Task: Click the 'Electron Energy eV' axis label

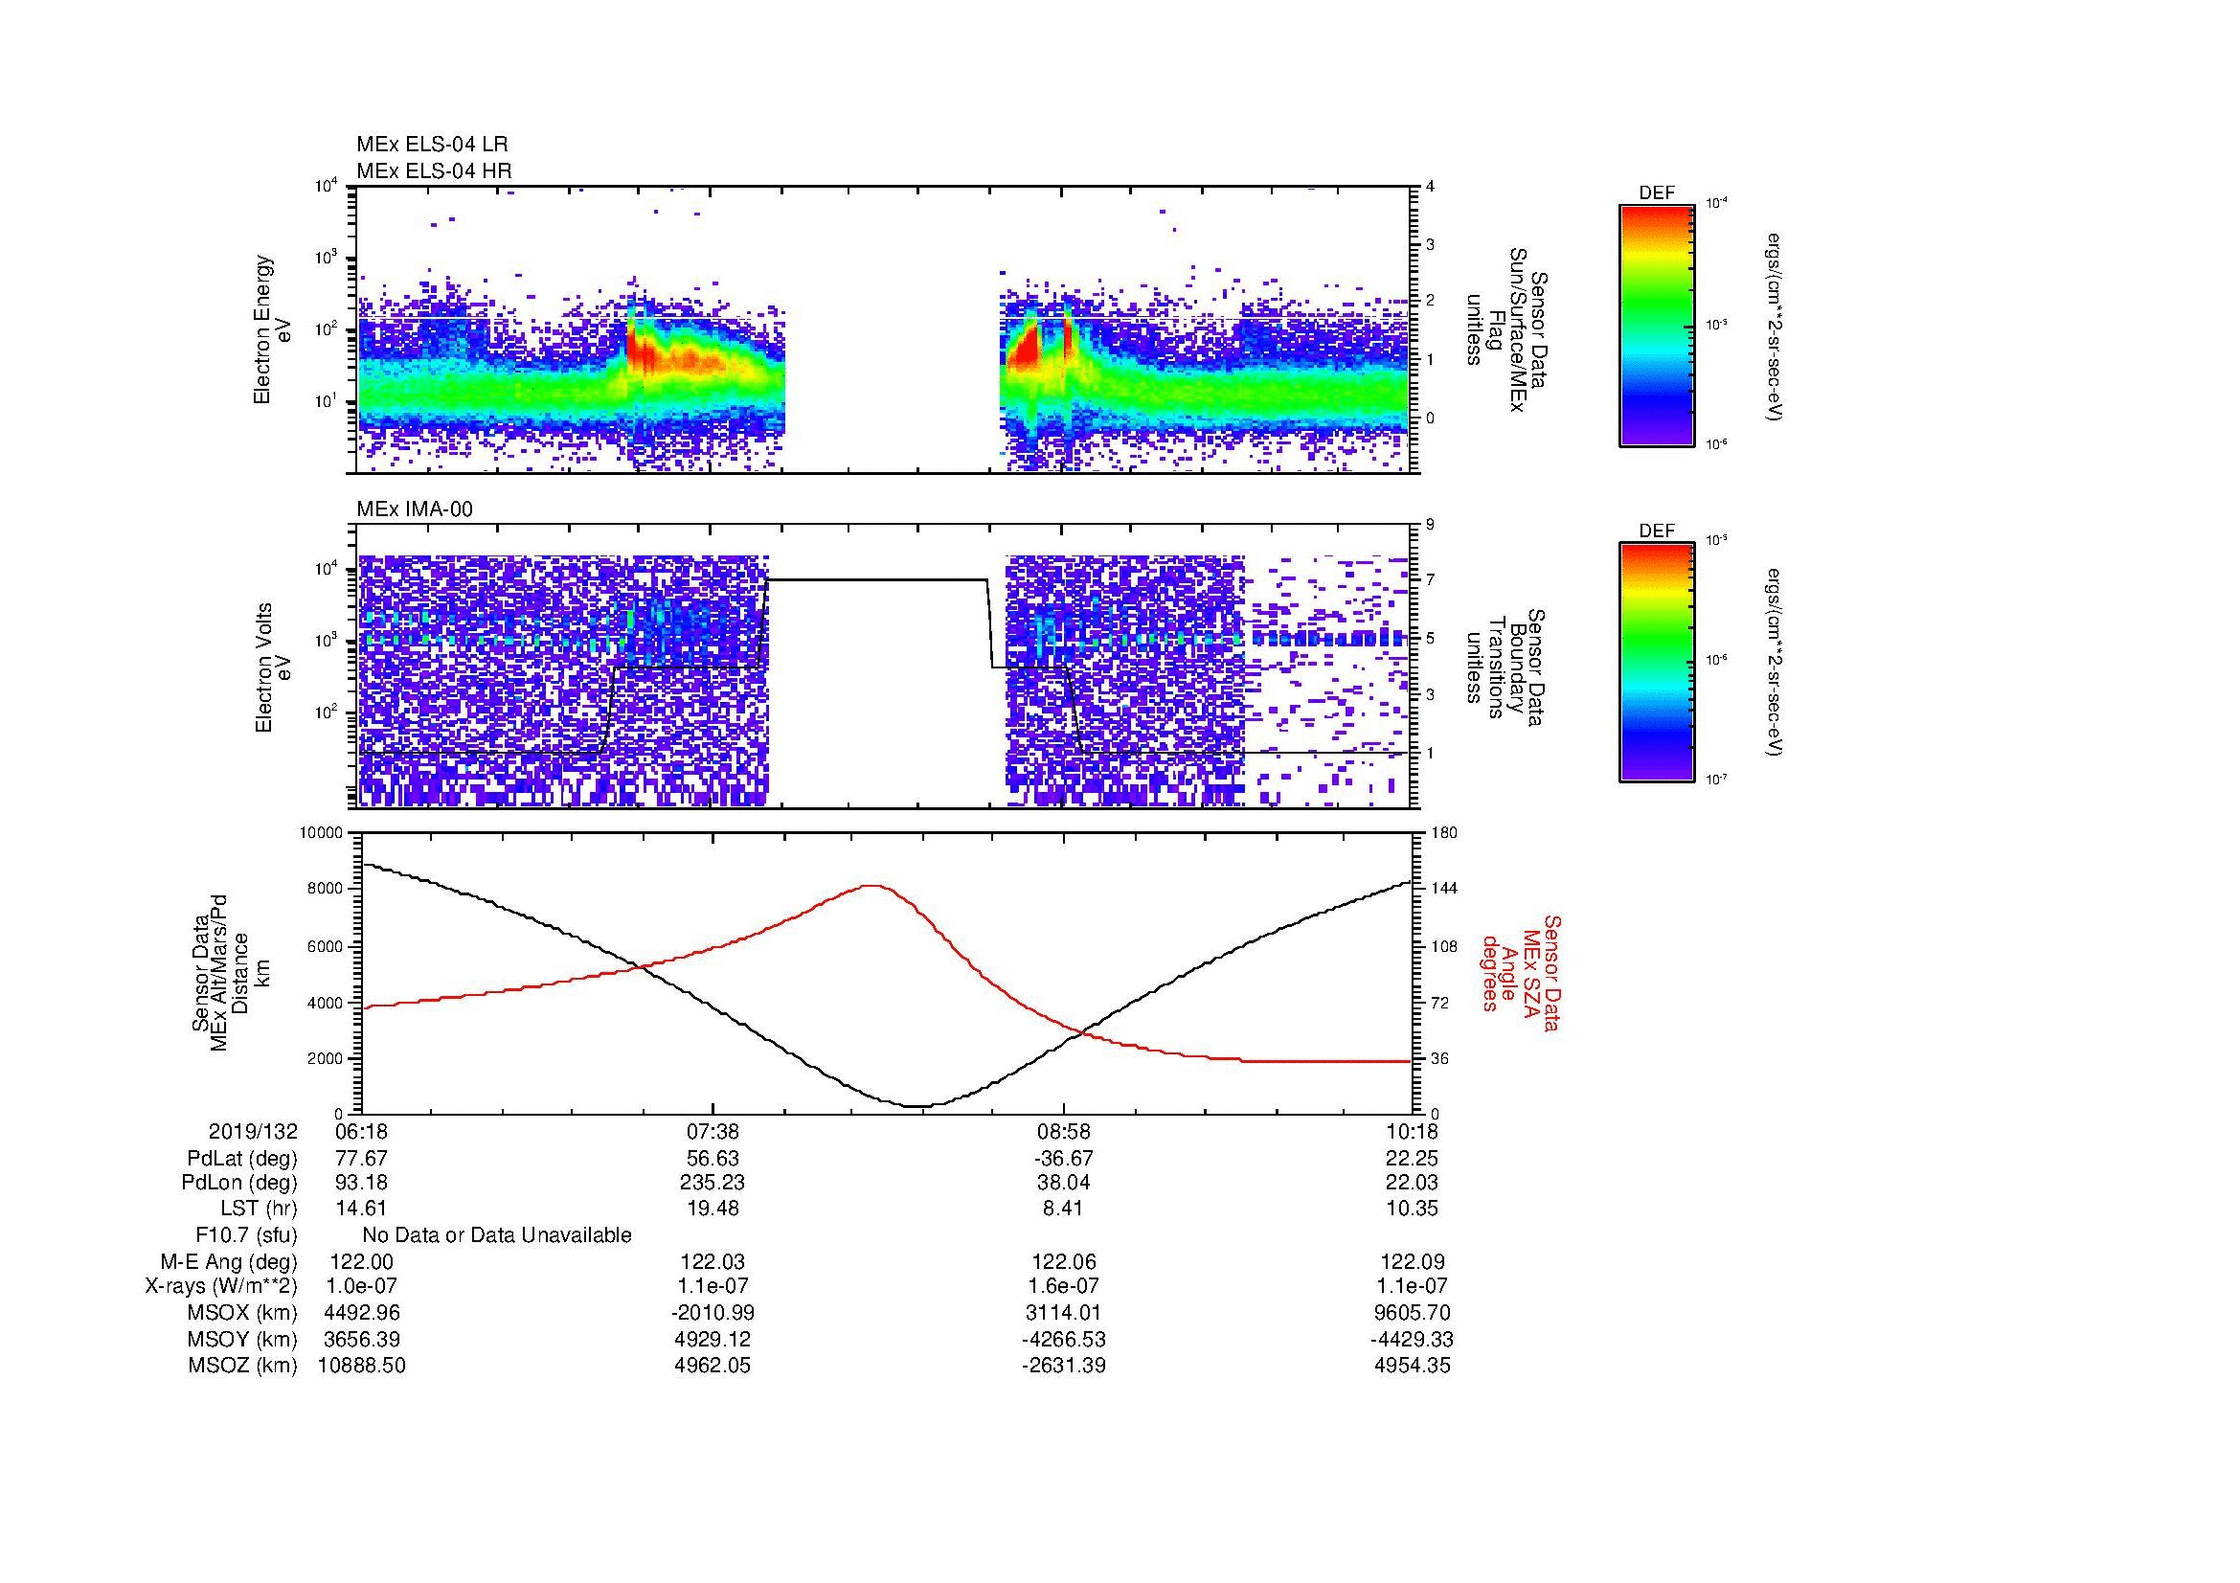Action: [x=272, y=329]
